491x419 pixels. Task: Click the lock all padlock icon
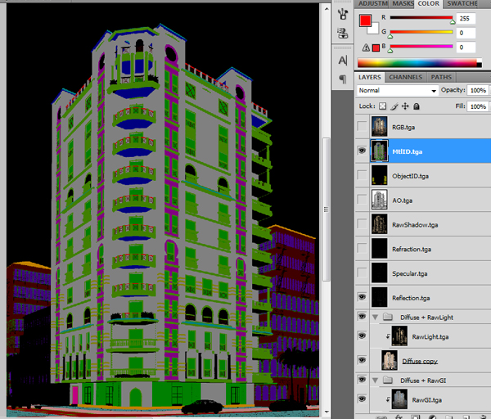417,106
